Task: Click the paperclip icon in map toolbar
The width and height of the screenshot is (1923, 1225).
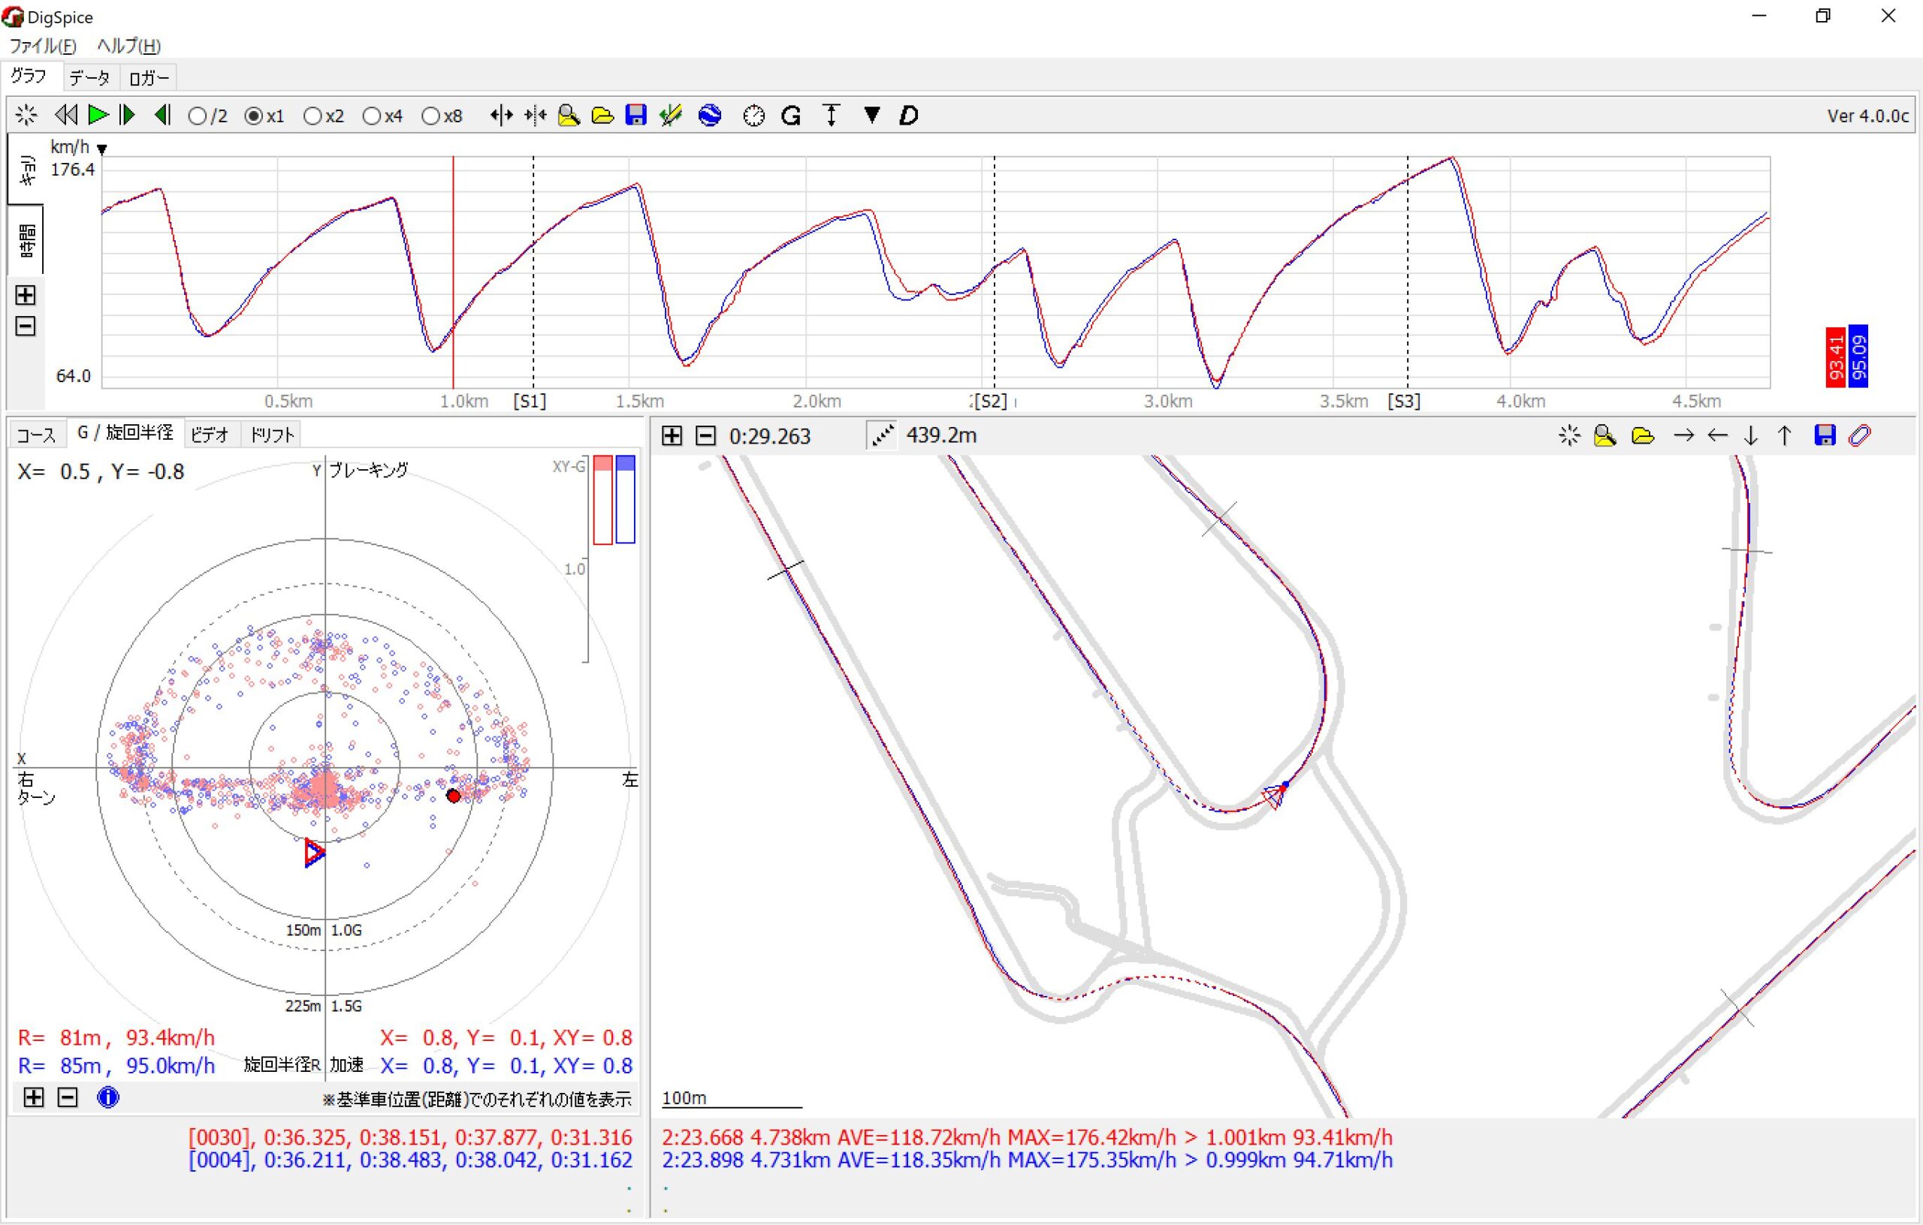Action: (x=1860, y=436)
